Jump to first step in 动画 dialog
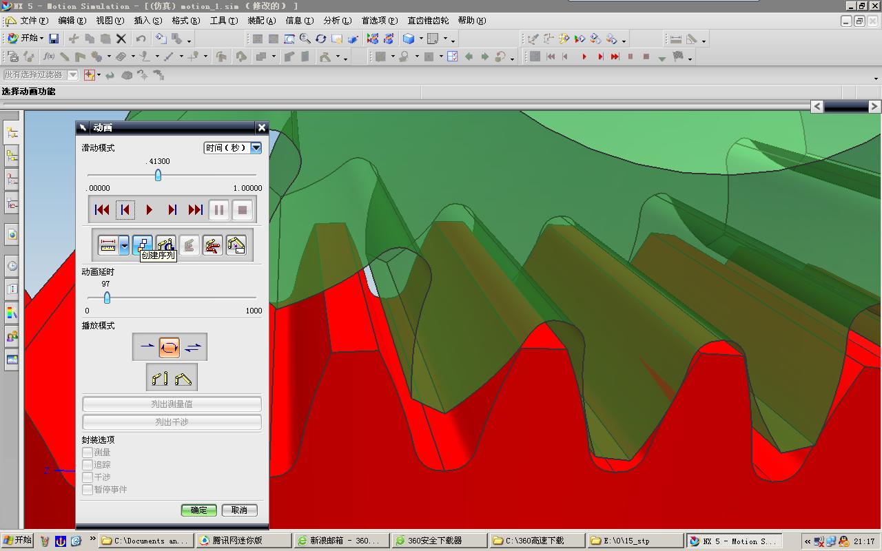 click(102, 210)
